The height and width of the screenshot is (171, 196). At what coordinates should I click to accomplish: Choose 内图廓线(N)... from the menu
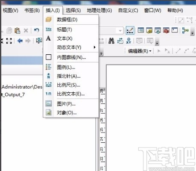pos(71,57)
